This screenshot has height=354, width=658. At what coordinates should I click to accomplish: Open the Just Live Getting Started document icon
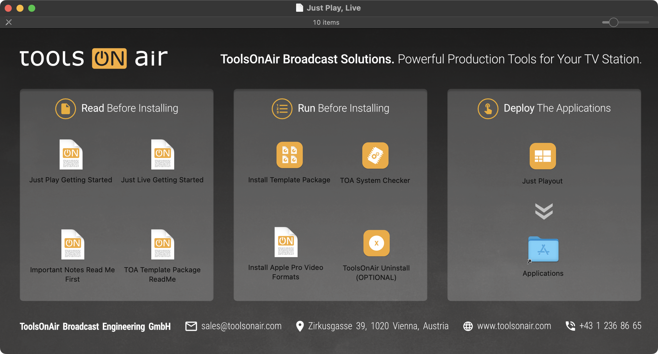click(162, 154)
